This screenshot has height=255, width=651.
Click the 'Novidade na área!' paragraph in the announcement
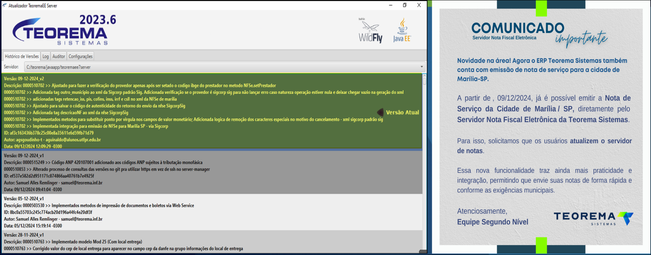[x=542, y=70]
